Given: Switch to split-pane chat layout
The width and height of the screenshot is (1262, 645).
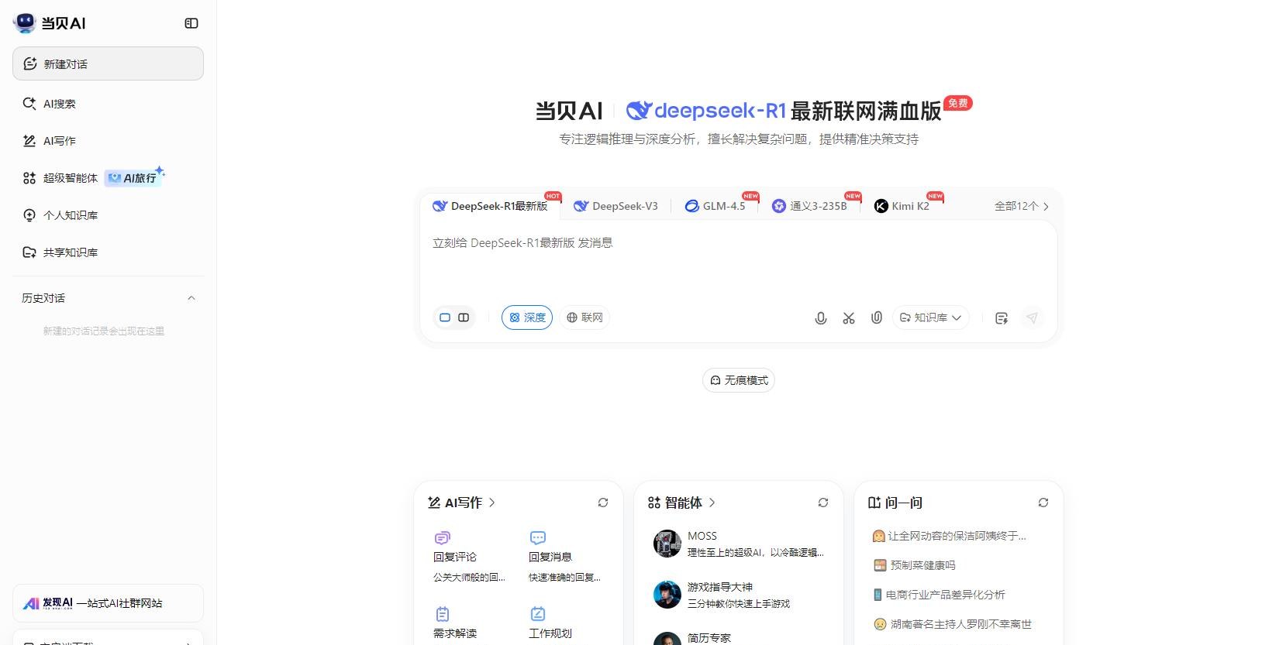Looking at the screenshot, I should click(464, 317).
